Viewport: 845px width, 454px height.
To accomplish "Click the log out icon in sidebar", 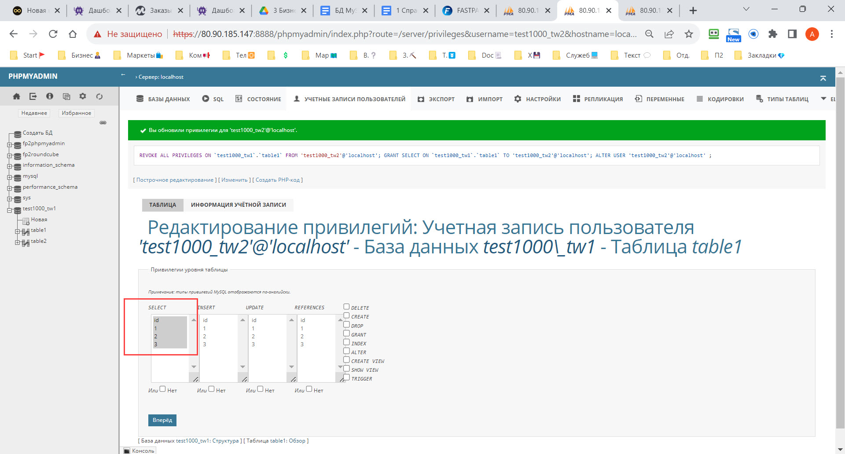I will [33, 96].
